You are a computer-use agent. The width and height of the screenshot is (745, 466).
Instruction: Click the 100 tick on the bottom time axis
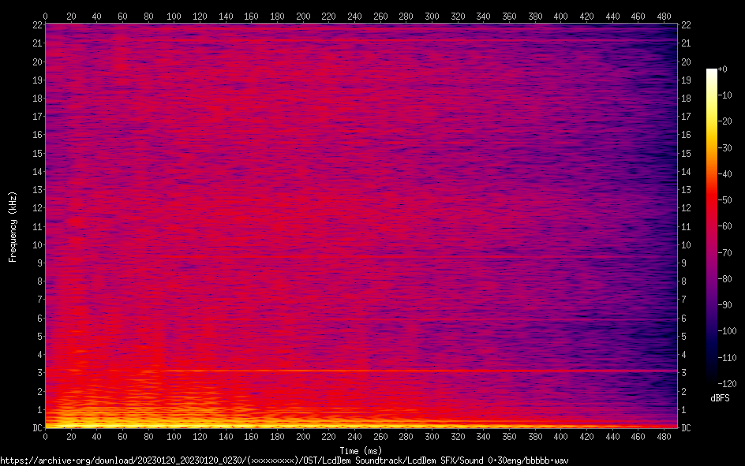(x=174, y=436)
